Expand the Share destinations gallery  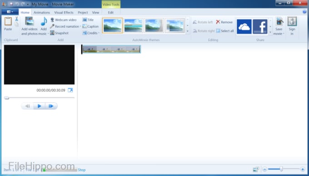click(270, 32)
